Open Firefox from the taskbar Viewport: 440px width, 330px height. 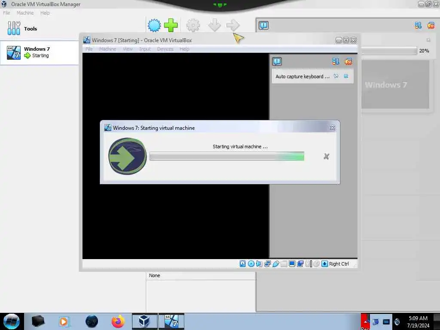coord(118,321)
